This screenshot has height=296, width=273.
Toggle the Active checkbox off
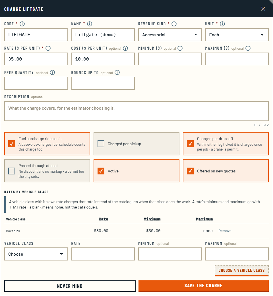(x=101, y=171)
